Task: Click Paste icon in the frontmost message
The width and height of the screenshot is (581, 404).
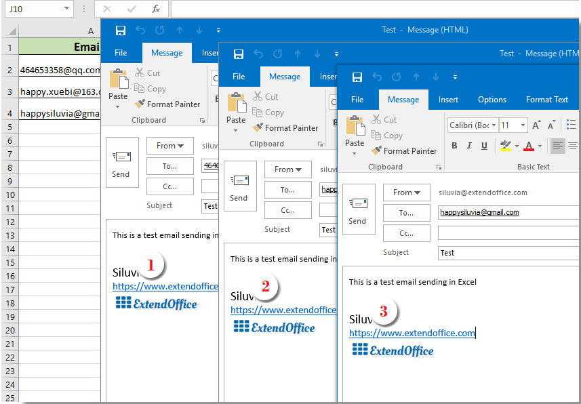Action: (355, 131)
